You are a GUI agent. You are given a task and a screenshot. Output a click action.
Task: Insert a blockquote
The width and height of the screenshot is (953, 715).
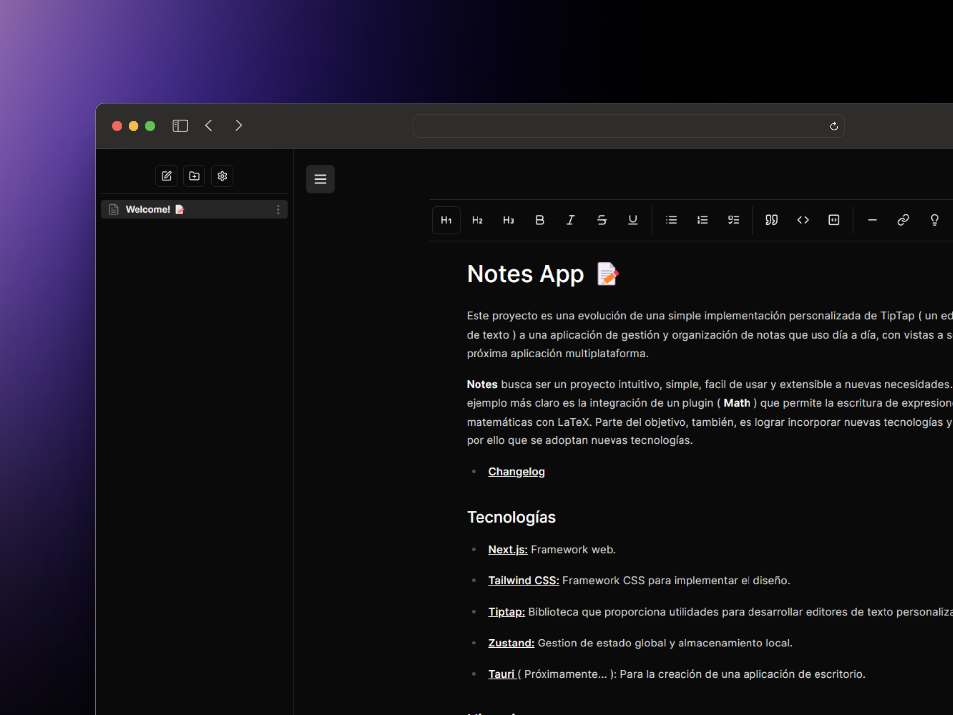pos(771,220)
